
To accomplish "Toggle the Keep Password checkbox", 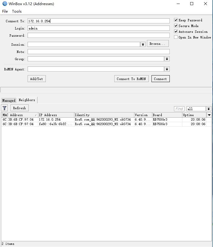I will coord(176,20).
